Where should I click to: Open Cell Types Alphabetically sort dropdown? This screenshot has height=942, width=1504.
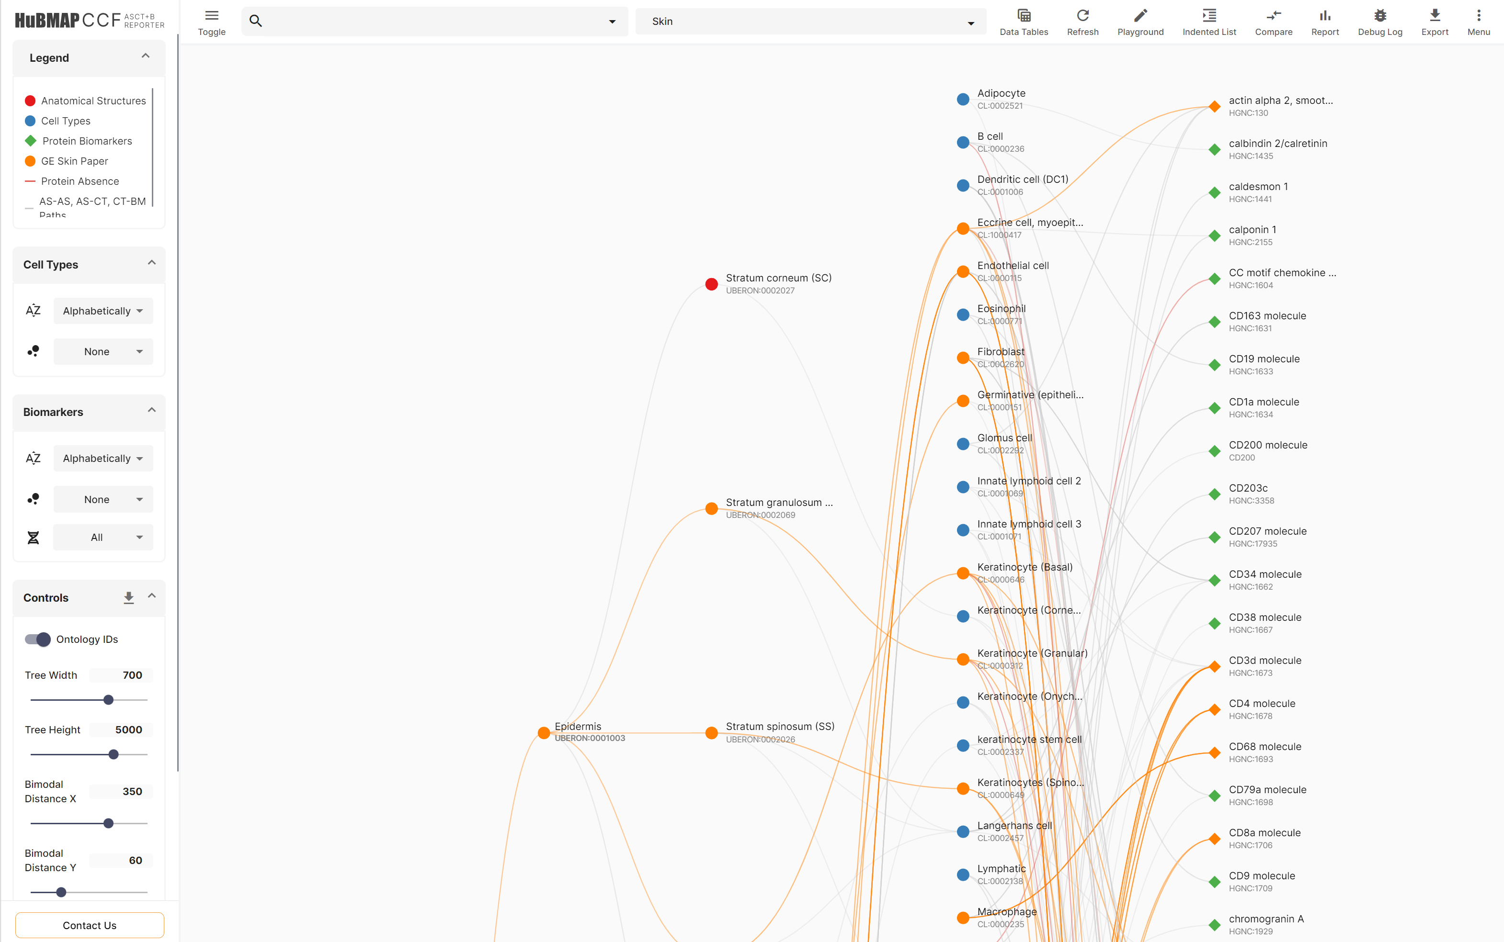click(103, 311)
